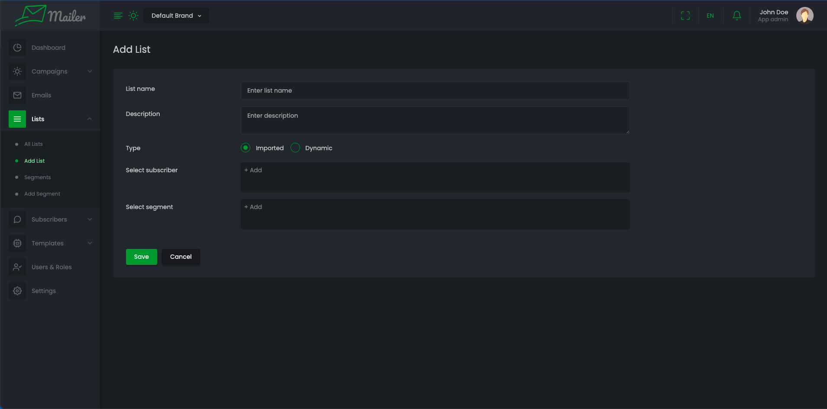
Task: Click the fullscreen toggle icon
Action: (685, 16)
